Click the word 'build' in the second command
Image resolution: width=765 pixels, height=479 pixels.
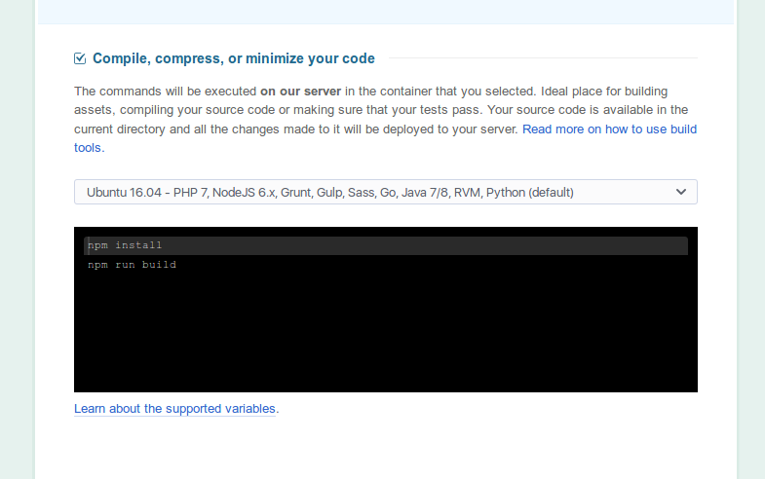pos(159,265)
